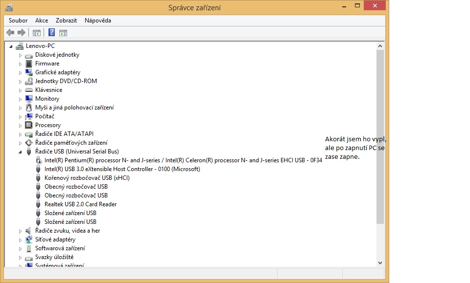Click the Procesory icon
The width and height of the screenshot is (470, 283).
(x=29, y=125)
